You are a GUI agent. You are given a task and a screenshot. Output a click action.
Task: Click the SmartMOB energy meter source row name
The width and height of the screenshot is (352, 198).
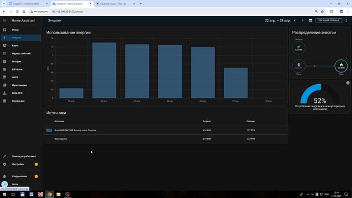[x=75, y=130]
